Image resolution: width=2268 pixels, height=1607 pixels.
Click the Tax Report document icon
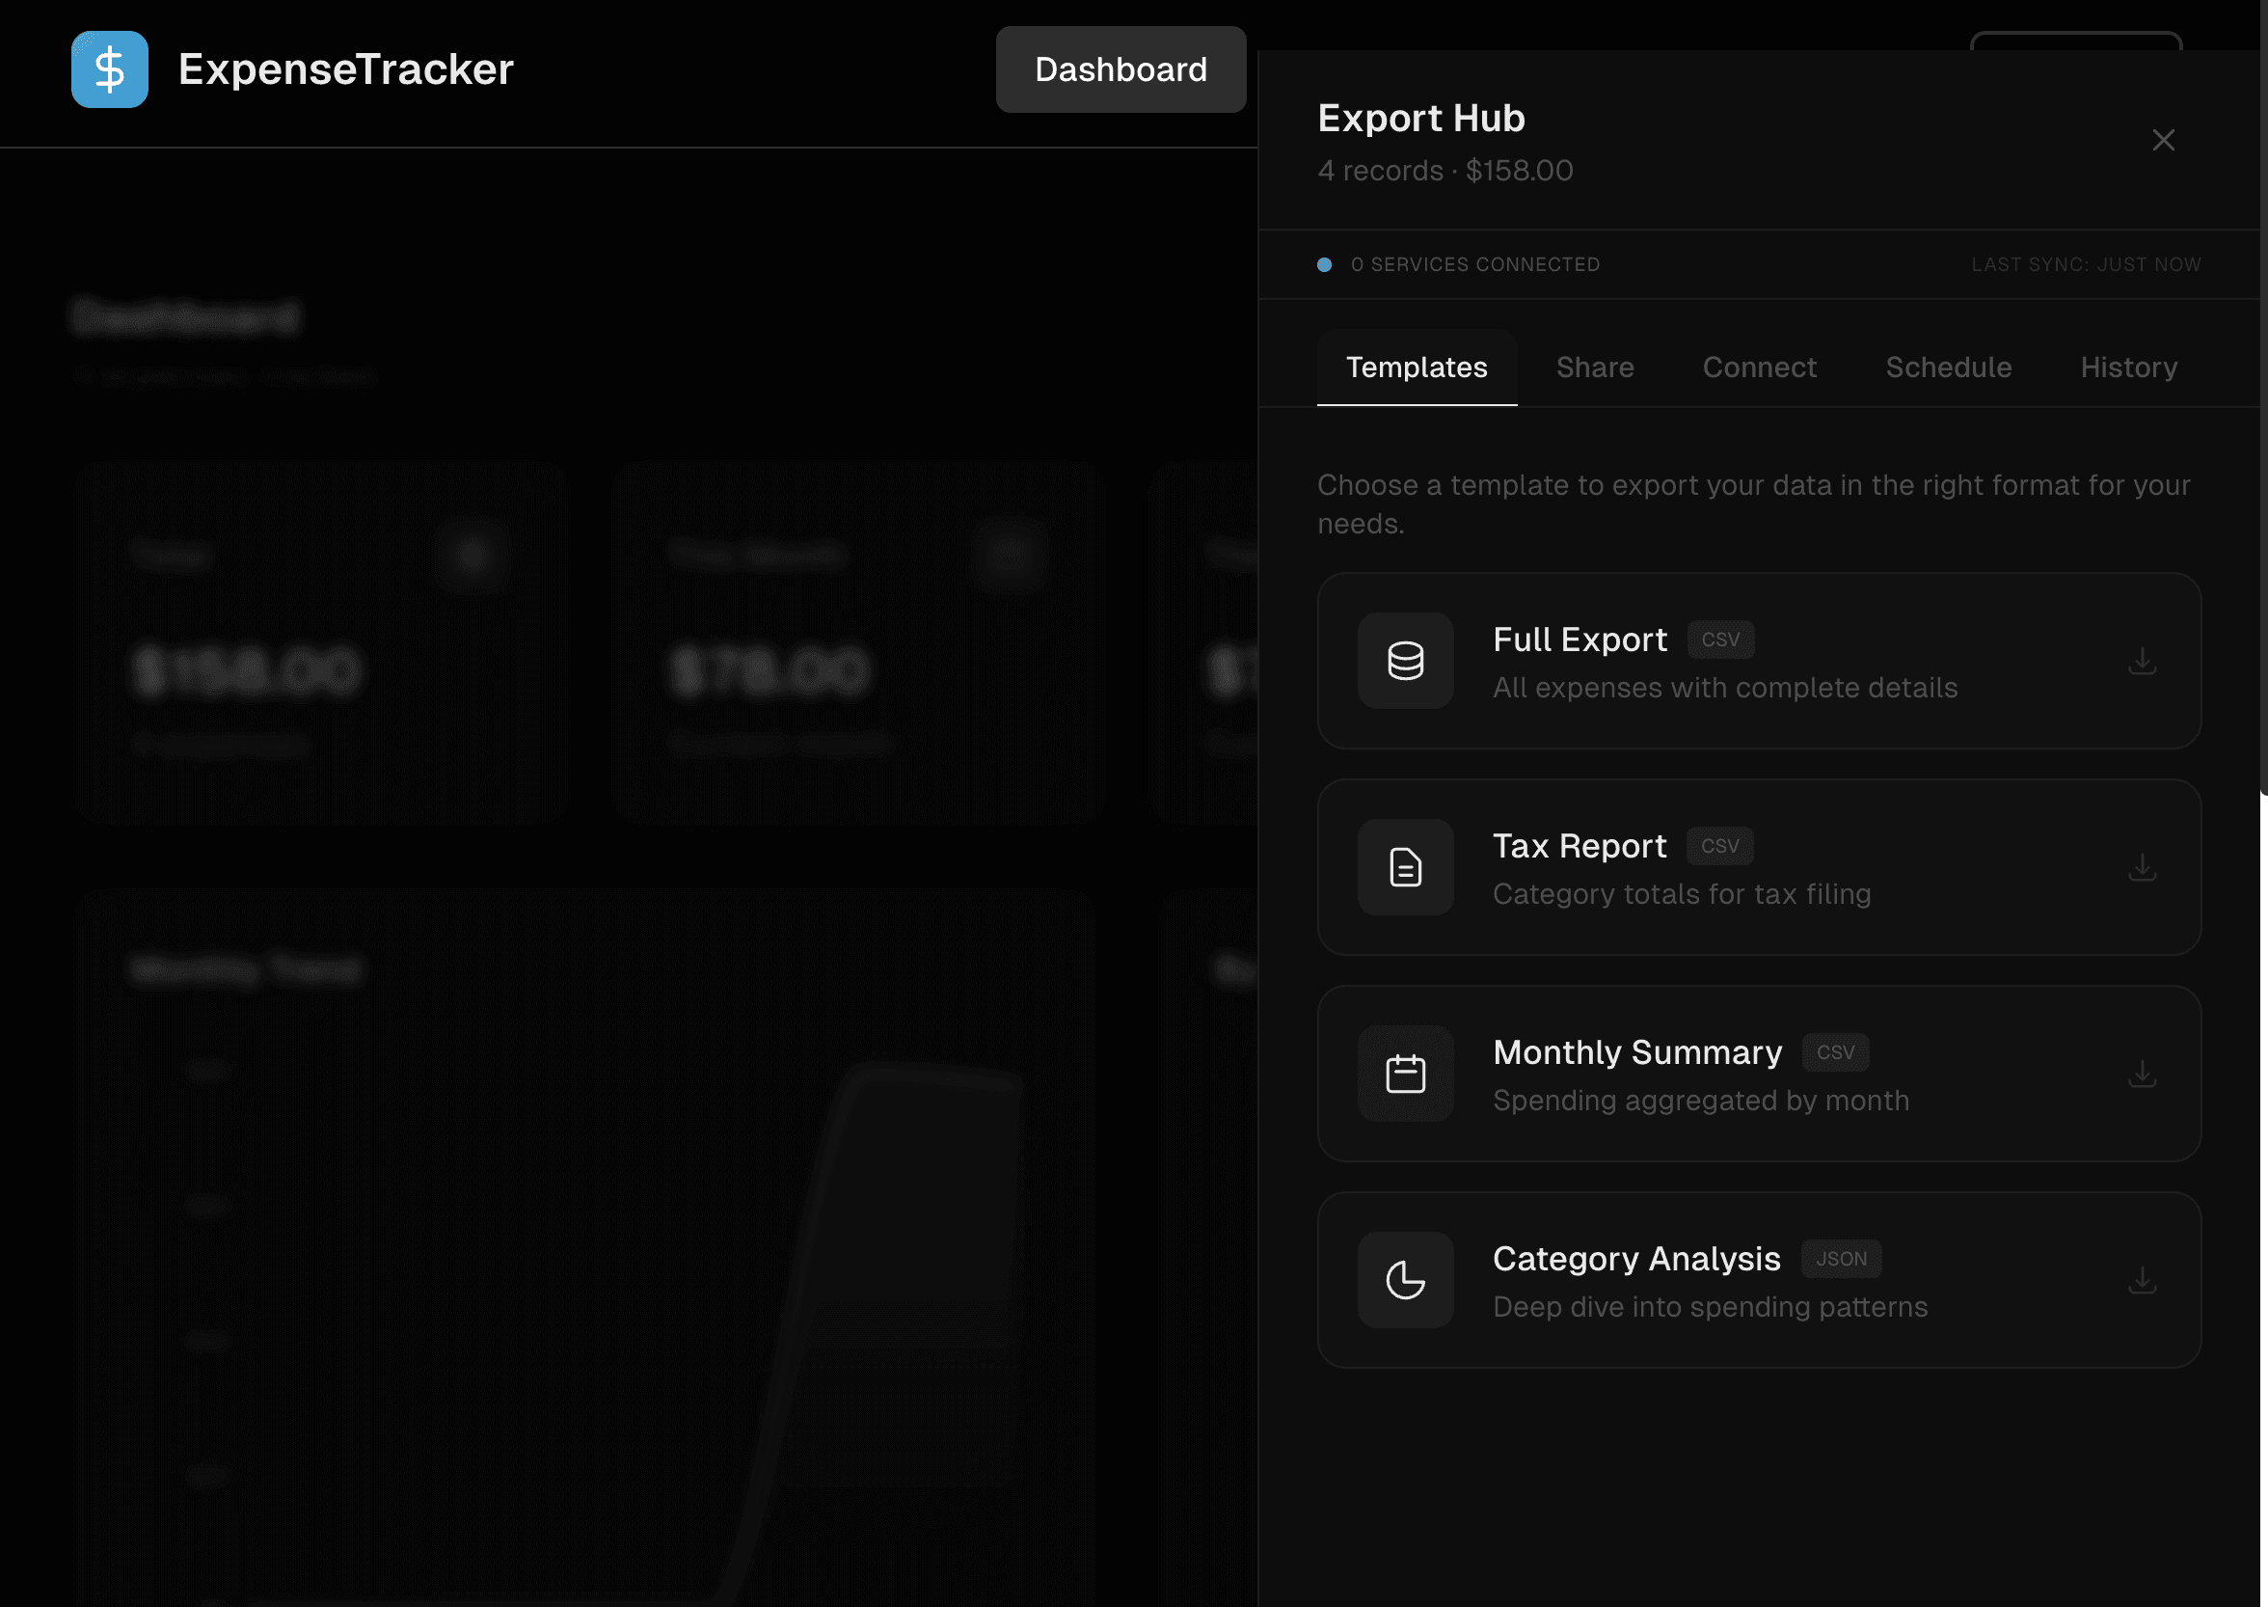pos(1405,868)
